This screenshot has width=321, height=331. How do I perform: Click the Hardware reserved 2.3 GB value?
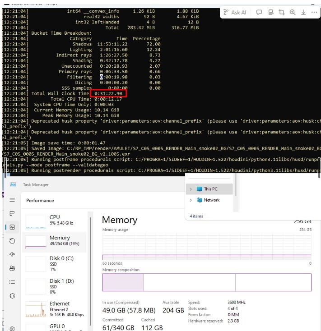(233, 321)
